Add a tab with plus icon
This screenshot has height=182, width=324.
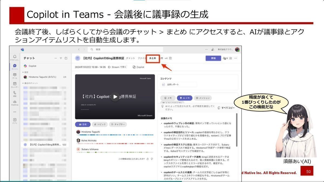tap(170, 58)
